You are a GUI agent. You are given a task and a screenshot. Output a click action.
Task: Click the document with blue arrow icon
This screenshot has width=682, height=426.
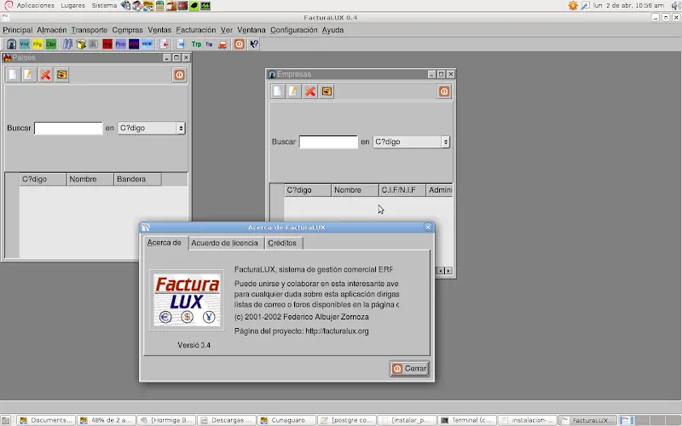tap(181, 44)
